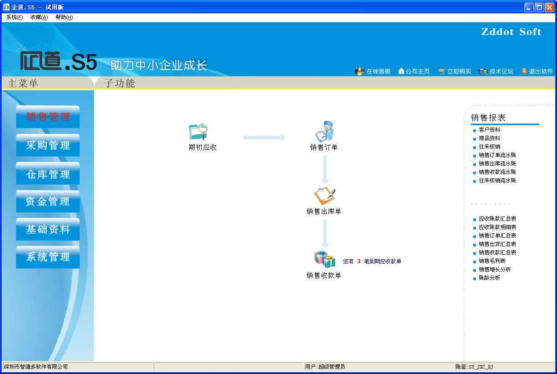This screenshot has height=374, width=557.
Task: Open the 系统(F) menu
Action: (x=14, y=17)
